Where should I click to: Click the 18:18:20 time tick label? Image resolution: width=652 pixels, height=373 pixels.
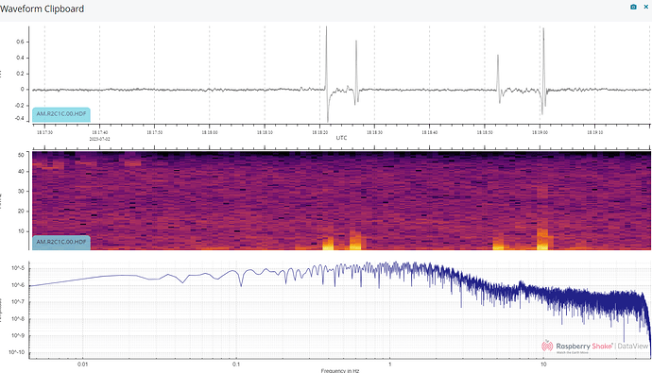[319, 132]
